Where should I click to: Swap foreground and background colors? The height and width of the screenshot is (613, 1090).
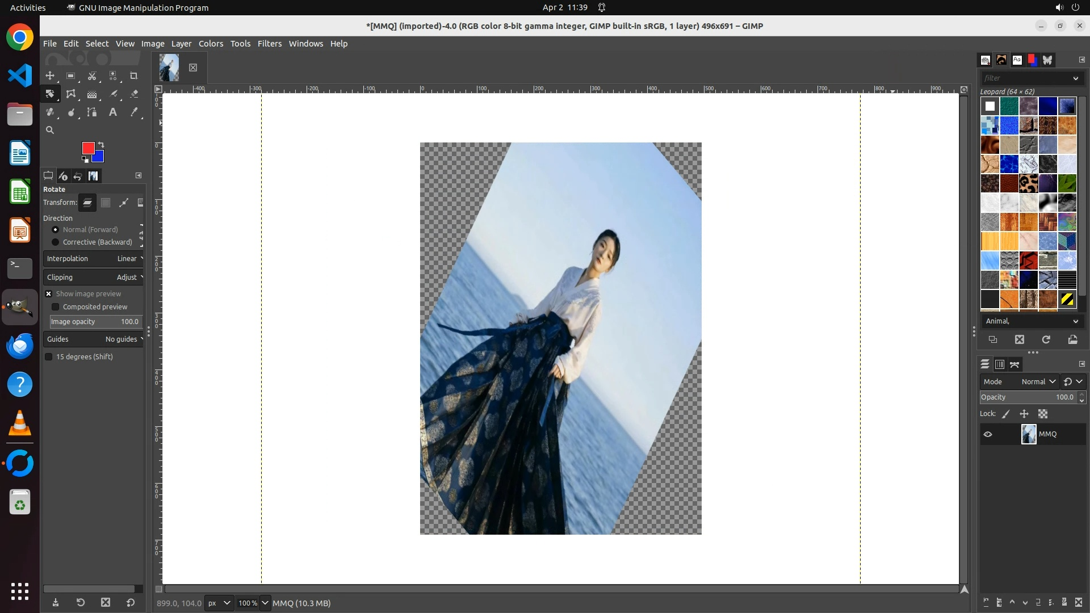pyautogui.click(x=101, y=144)
